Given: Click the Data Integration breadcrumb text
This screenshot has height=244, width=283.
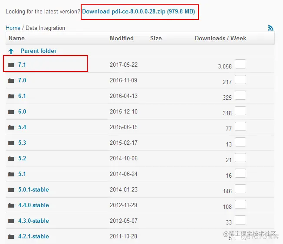Looking at the screenshot, I should point(45,28).
